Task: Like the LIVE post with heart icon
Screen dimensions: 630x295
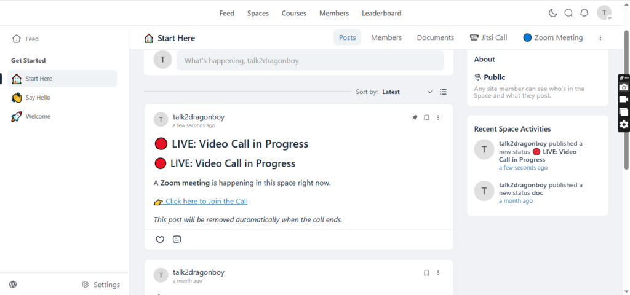Action: click(160, 240)
